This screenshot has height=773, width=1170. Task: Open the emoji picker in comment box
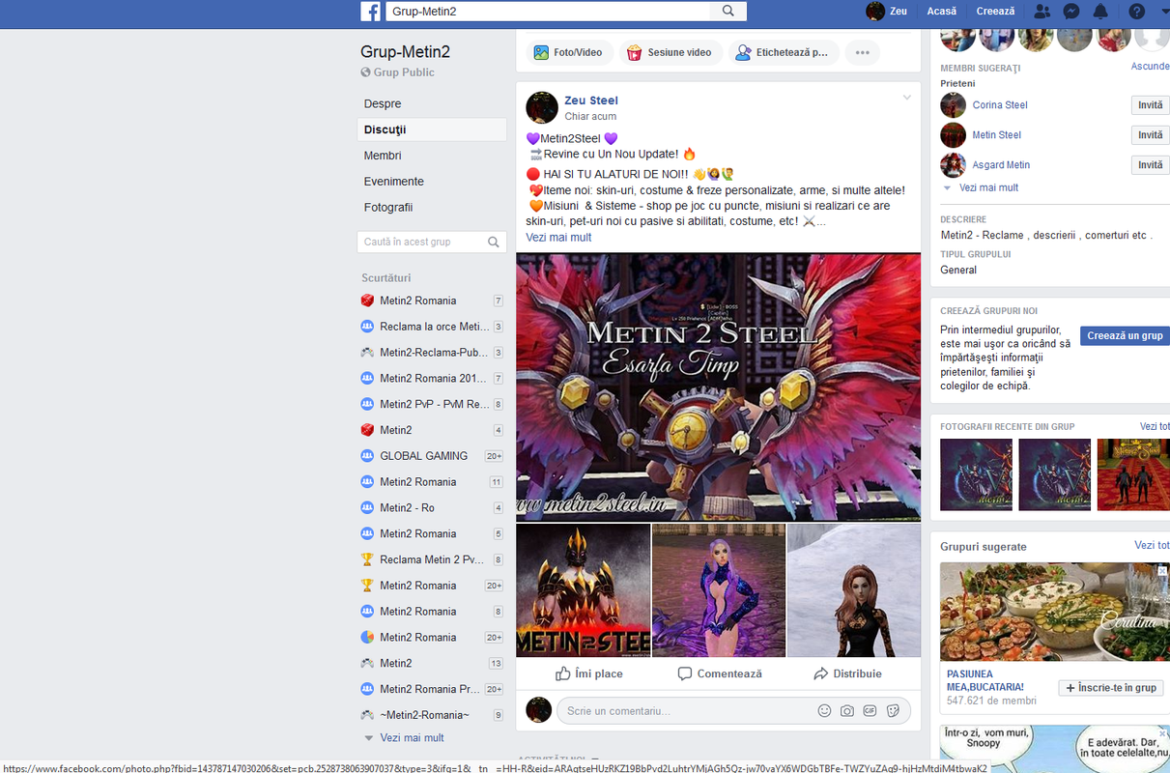(824, 710)
